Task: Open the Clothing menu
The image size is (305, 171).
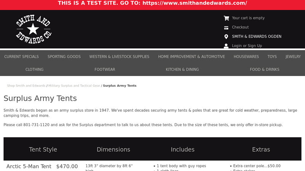Action: click(34, 70)
